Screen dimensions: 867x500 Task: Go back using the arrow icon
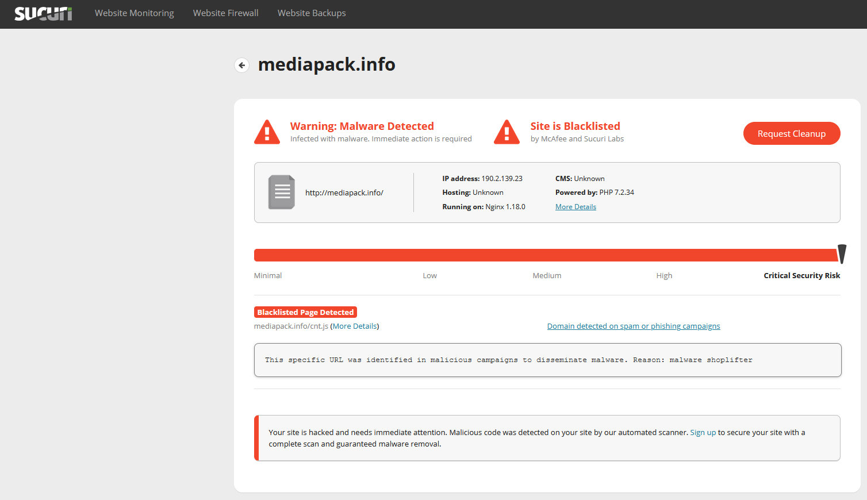pos(242,66)
